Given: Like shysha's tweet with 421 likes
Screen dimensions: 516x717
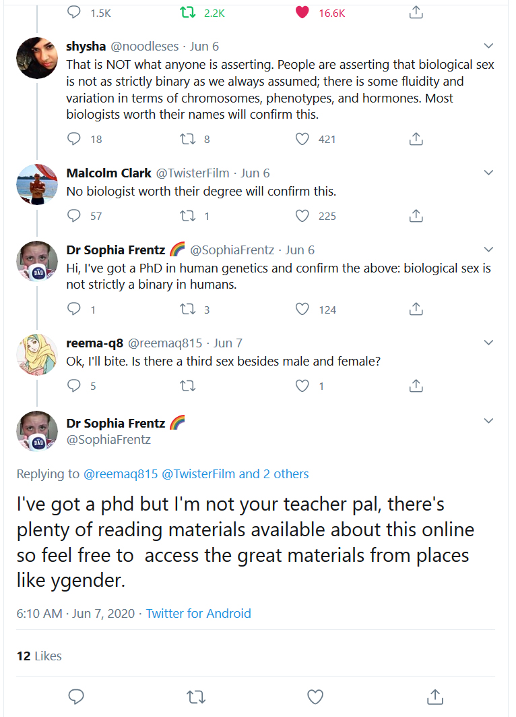Looking at the screenshot, I should coord(302,139).
